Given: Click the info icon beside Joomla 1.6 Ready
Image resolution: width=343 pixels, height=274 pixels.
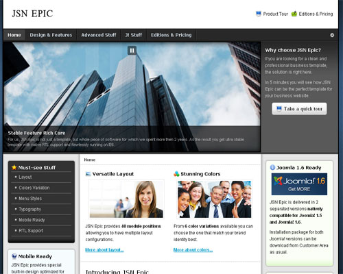Looking at the screenshot, I should click(x=272, y=167).
